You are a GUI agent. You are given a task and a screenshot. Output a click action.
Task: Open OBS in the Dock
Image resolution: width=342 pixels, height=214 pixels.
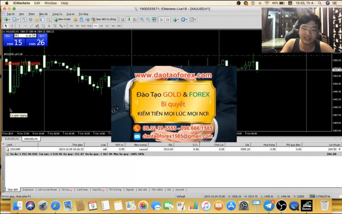[281, 205]
